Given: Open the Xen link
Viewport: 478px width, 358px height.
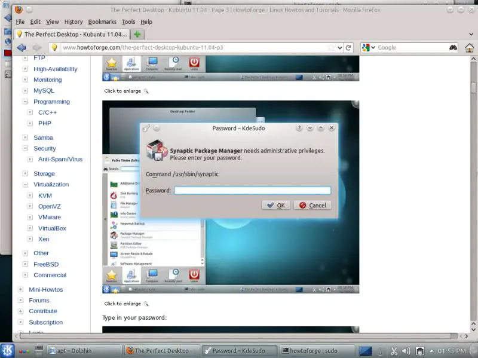Looking at the screenshot, I should click(44, 239).
